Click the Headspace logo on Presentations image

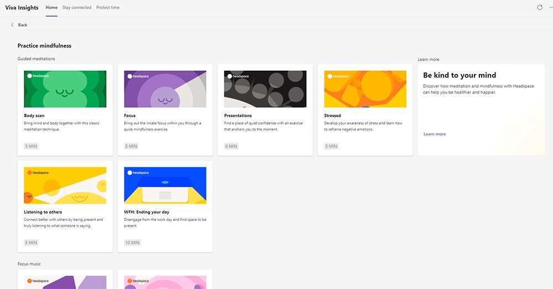238,76
